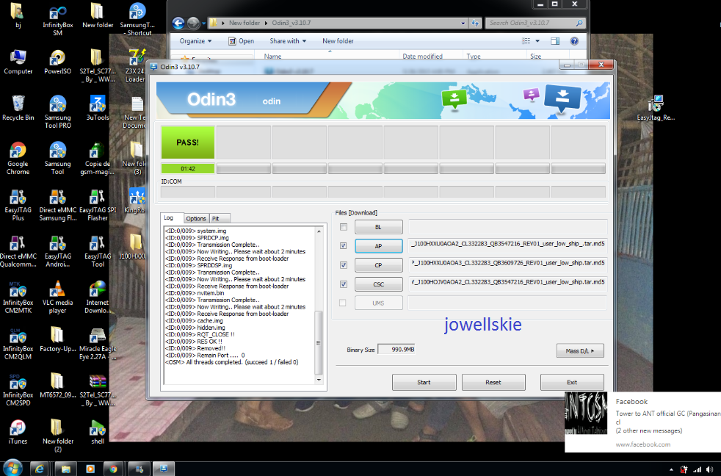Open EasyJtag_Re... icon on right desktop
721x476 pixels.
coord(655,108)
